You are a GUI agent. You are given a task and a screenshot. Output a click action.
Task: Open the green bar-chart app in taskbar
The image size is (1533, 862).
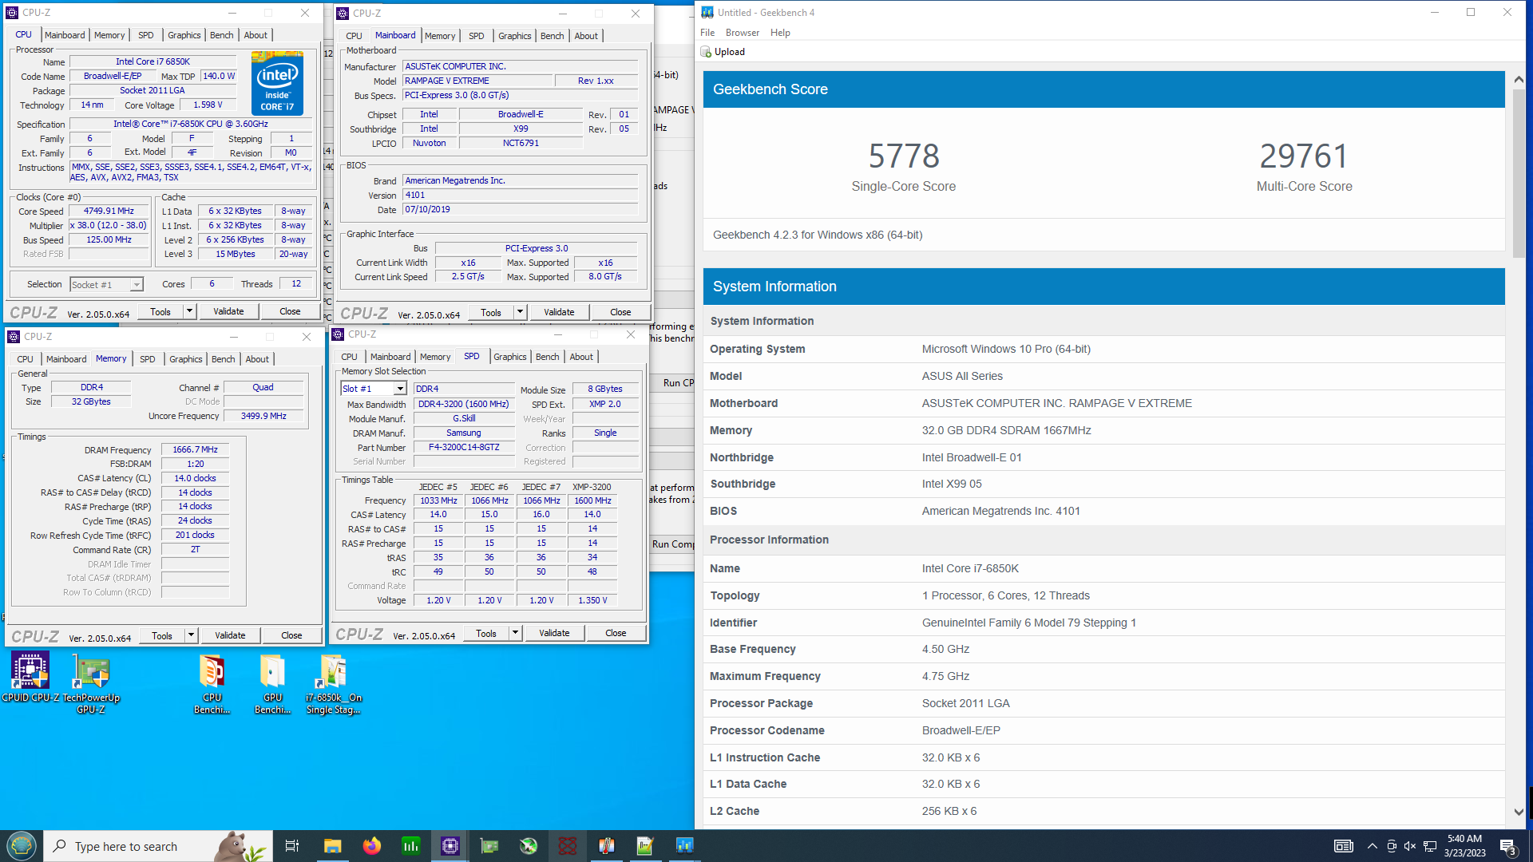(411, 846)
